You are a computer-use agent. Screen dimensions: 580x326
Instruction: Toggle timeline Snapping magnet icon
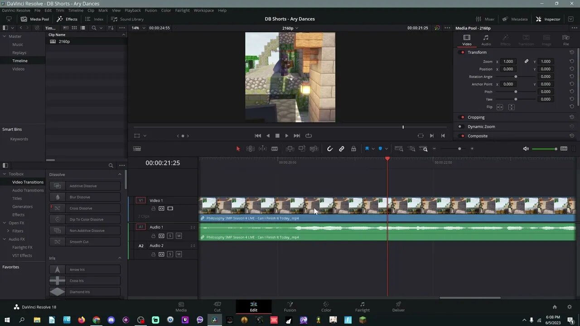point(330,149)
